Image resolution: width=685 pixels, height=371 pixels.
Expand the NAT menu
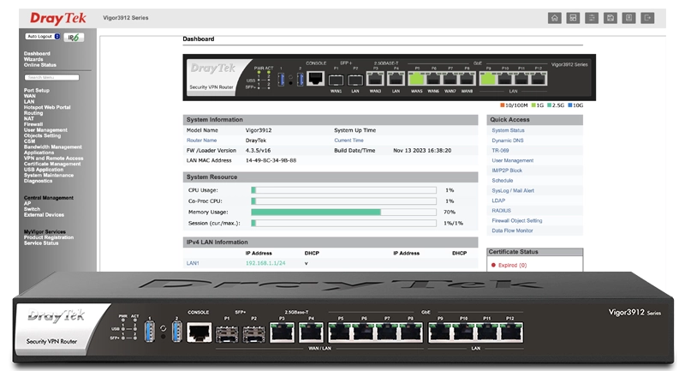point(29,119)
